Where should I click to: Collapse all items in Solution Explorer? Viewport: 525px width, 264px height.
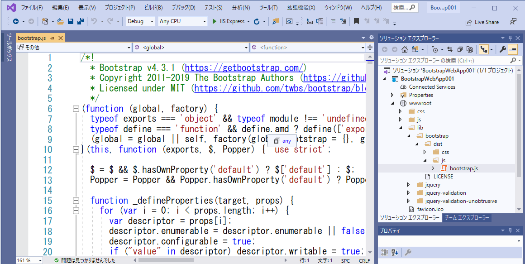[460, 49]
